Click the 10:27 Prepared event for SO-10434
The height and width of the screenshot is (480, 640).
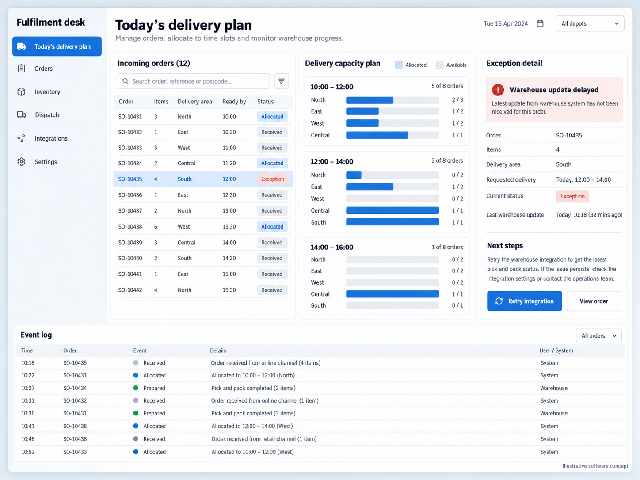[x=320, y=388]
